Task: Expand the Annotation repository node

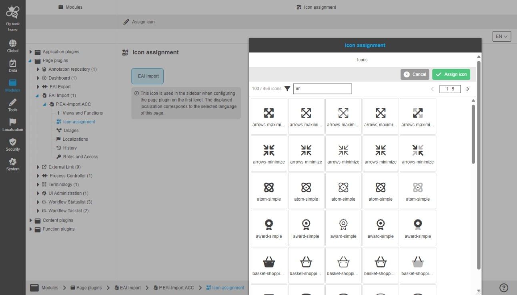Action: 38,70
